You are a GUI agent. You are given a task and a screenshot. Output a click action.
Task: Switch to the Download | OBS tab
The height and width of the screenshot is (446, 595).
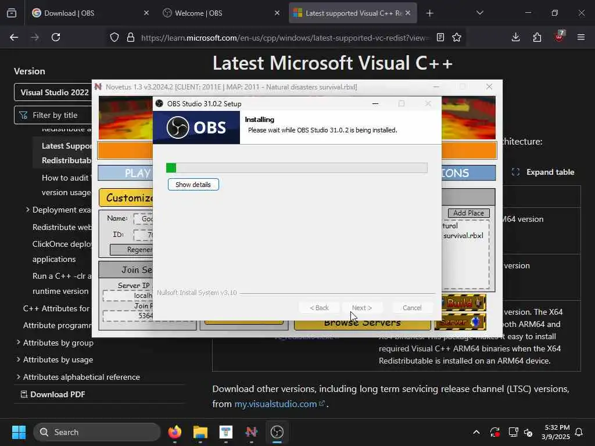click(x=90, y=13)
